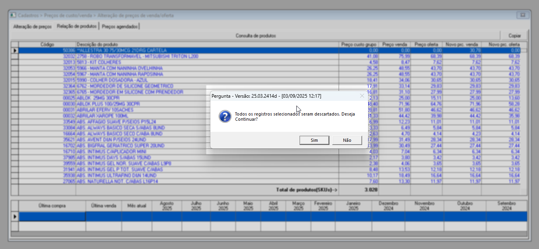Screen dimensions: 539x249
Task: Click the Última compra column header
Action: point(52,206)
